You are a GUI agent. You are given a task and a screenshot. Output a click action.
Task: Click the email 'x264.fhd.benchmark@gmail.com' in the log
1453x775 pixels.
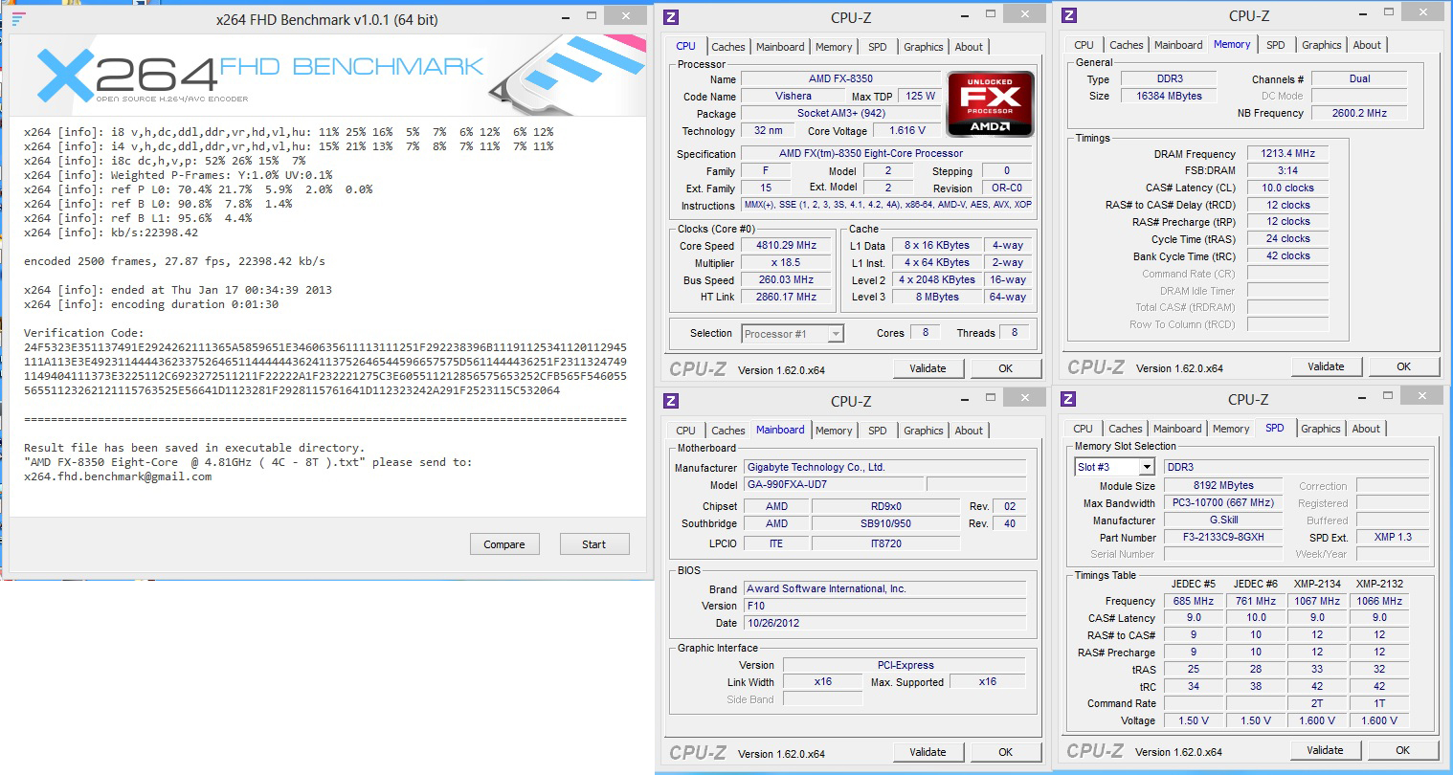(118, 476)
